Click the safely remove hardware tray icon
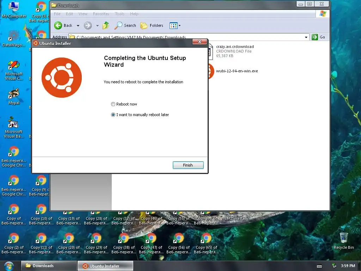 (x=334, y=266)
